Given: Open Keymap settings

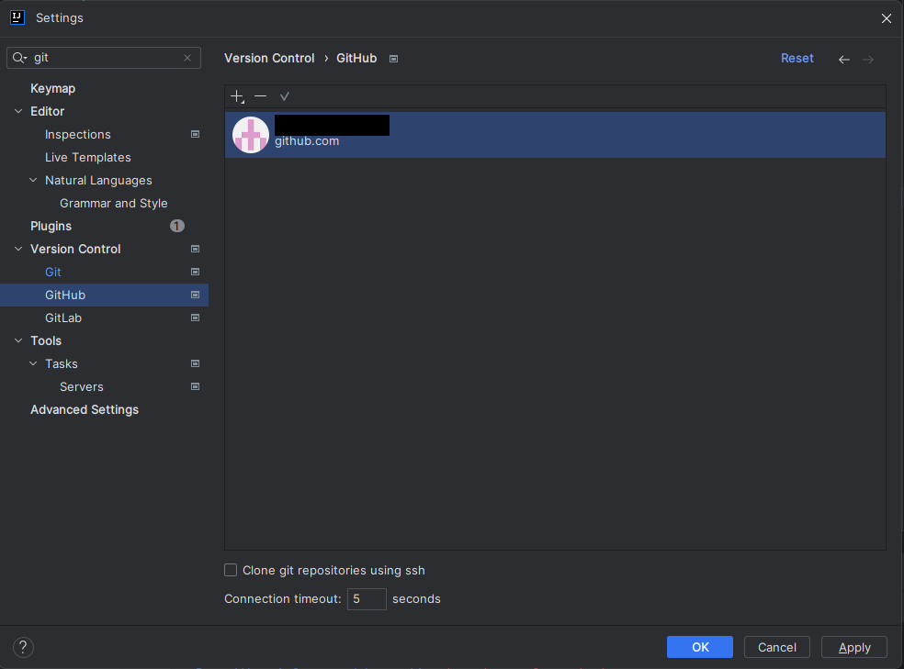Looking at the screenshot, I should coord(53,88).
